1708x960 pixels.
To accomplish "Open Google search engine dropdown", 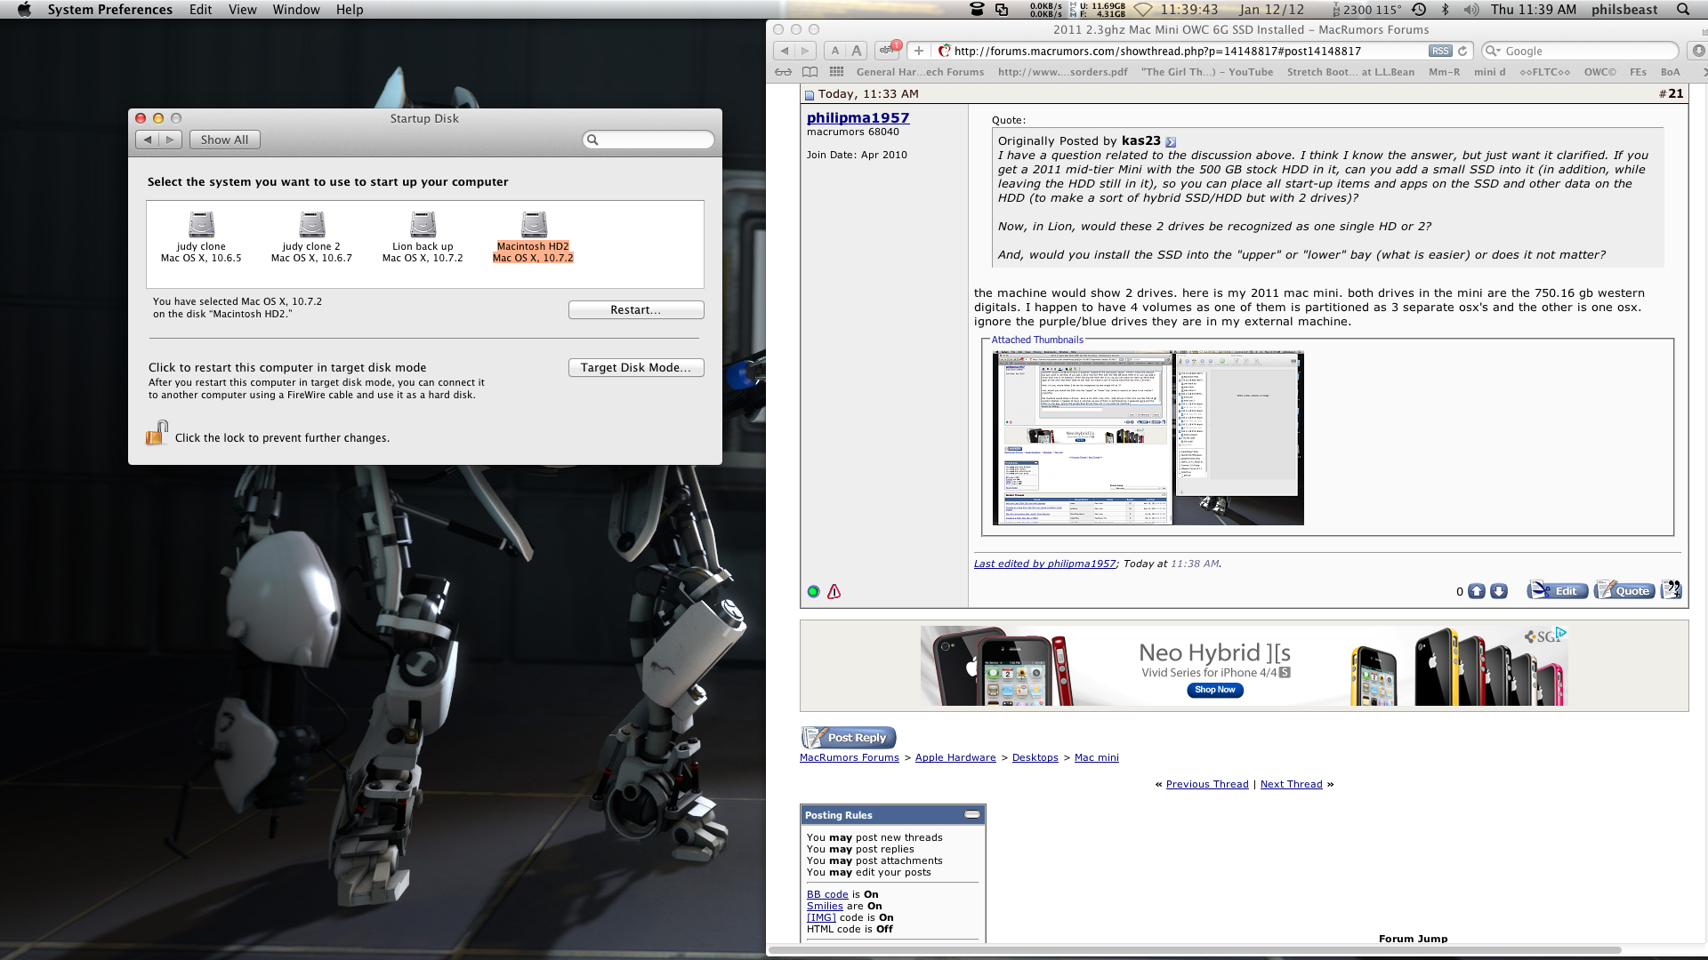I will (1492, 52).
